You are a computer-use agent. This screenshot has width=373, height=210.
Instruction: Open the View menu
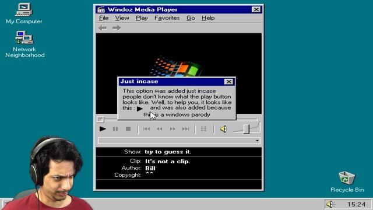coord(122,18)
